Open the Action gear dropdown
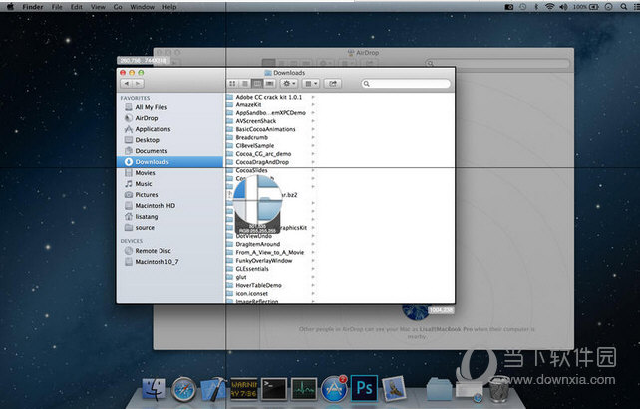Image resolution: width=640 pixels, height=409 pixels. click(288, 84)
